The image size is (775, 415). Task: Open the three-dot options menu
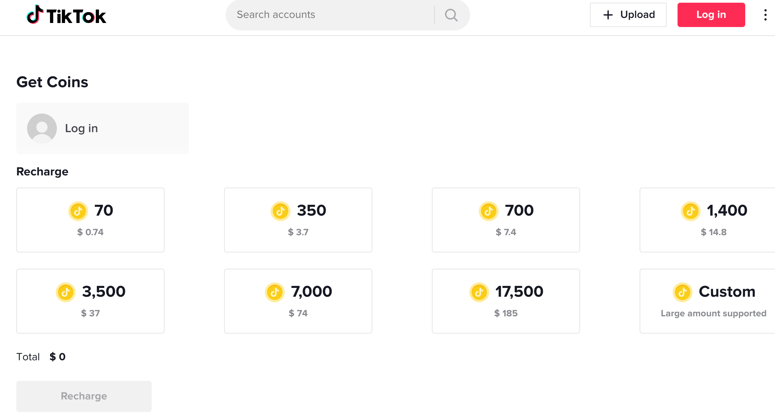point(765,15)
